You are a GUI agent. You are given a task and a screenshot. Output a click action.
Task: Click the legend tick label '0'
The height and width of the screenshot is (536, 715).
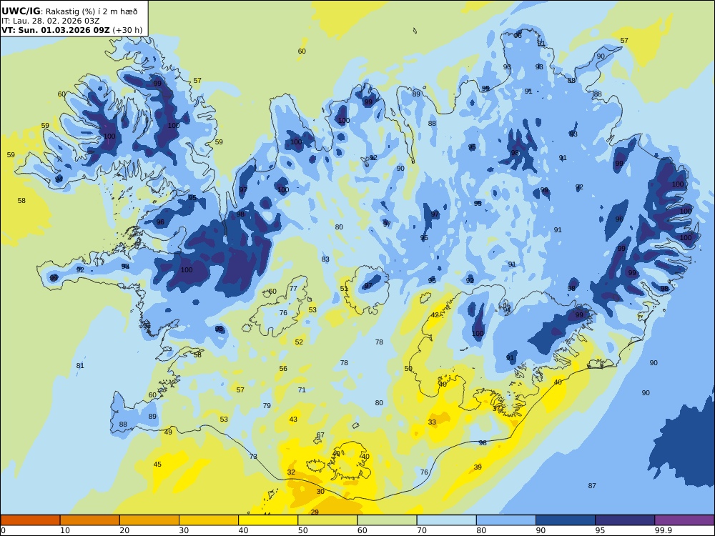[x=3, y=530]
